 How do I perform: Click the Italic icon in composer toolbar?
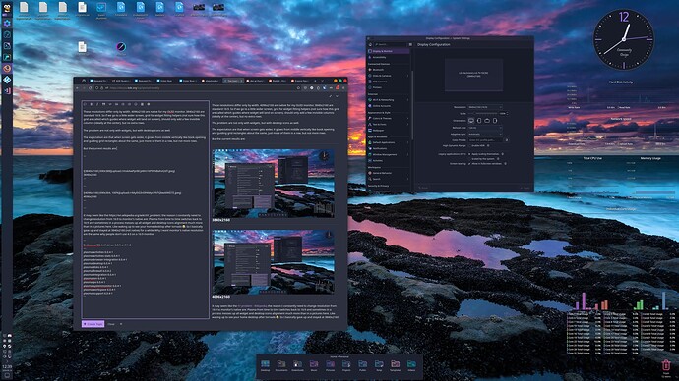tap(97, 104)
